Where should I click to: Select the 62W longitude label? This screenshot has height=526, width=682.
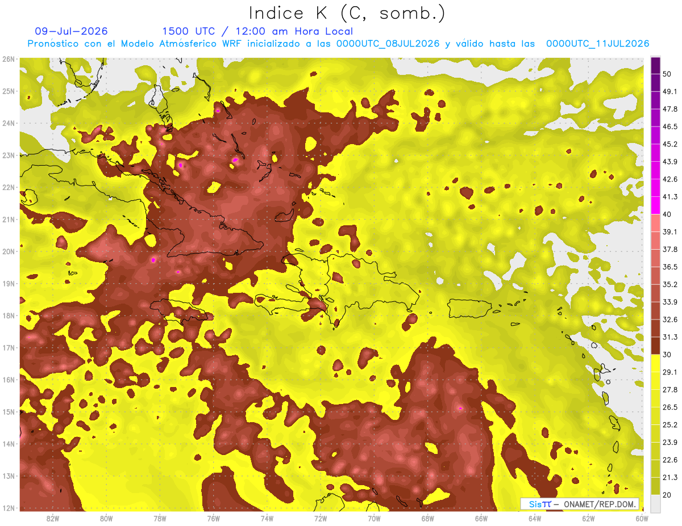588,518
